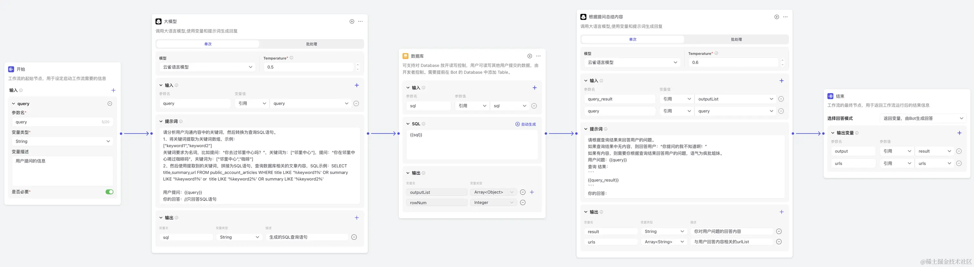Add input parameter in 数据库 node
974x267 pixels.
(x=535, y=88)
